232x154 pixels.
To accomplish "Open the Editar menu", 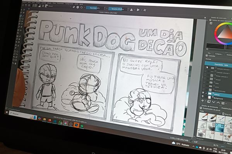I will (29, 3).
